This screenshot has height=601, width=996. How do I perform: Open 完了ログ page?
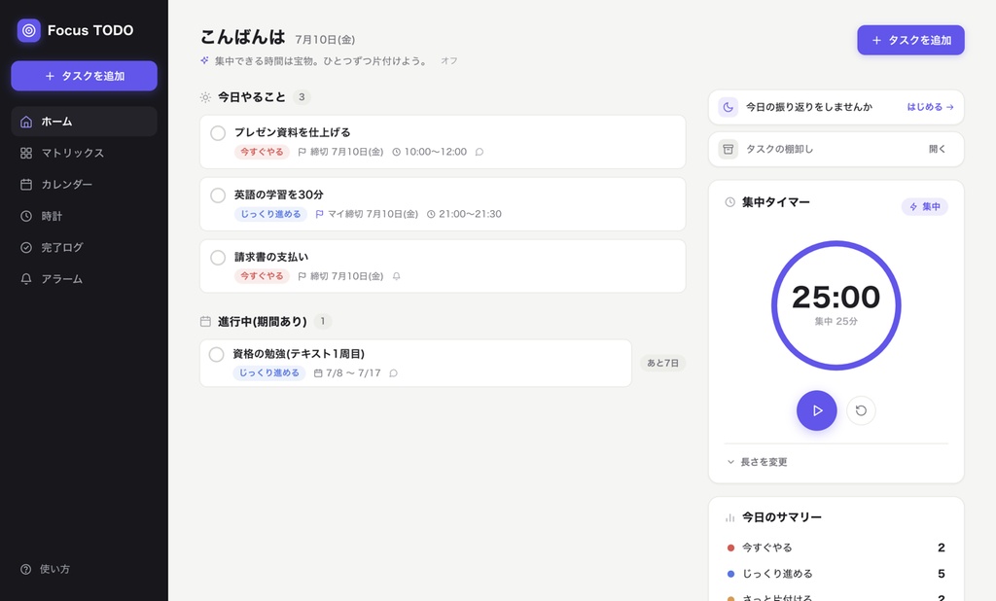tap(84, 247)
